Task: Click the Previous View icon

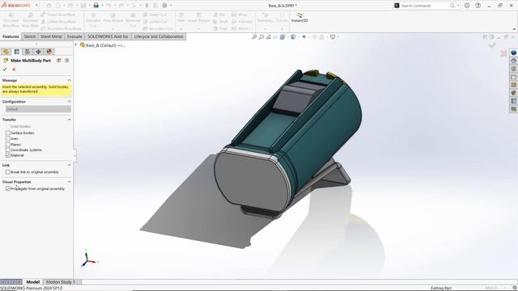Action: 269,37
